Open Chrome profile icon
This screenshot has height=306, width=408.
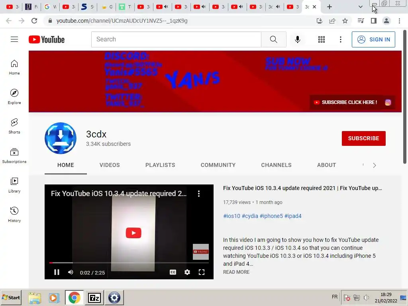point(386,21)
